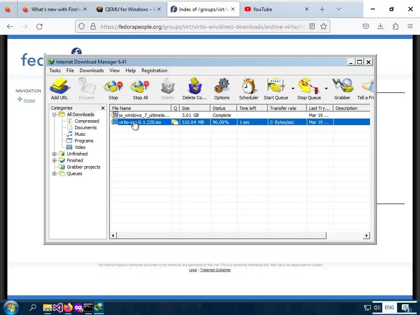The image size is (420, 315).
Task: Switch to the YouTube browser tab
Action: (277, 9)
